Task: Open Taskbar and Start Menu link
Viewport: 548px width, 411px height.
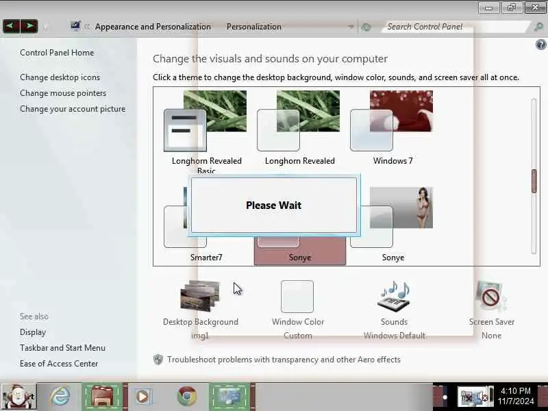Action: [62, 348]
